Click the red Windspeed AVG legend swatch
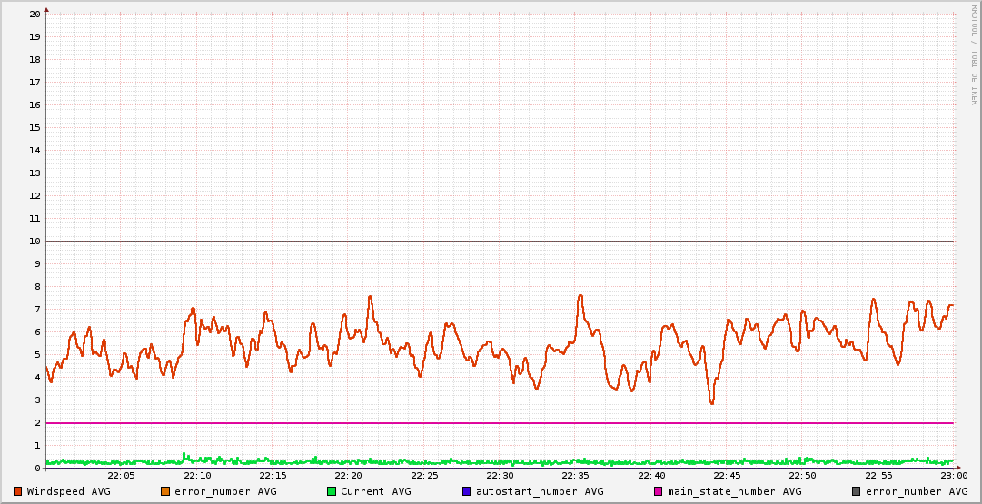The image size is (982, 504). (x=17, y=491)
